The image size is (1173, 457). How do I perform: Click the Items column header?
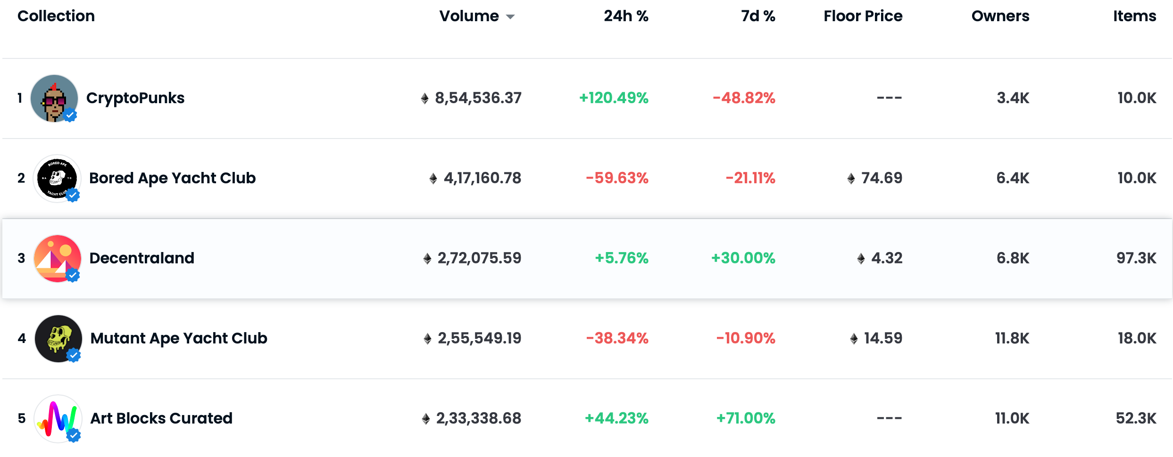tap(1134, 16)
